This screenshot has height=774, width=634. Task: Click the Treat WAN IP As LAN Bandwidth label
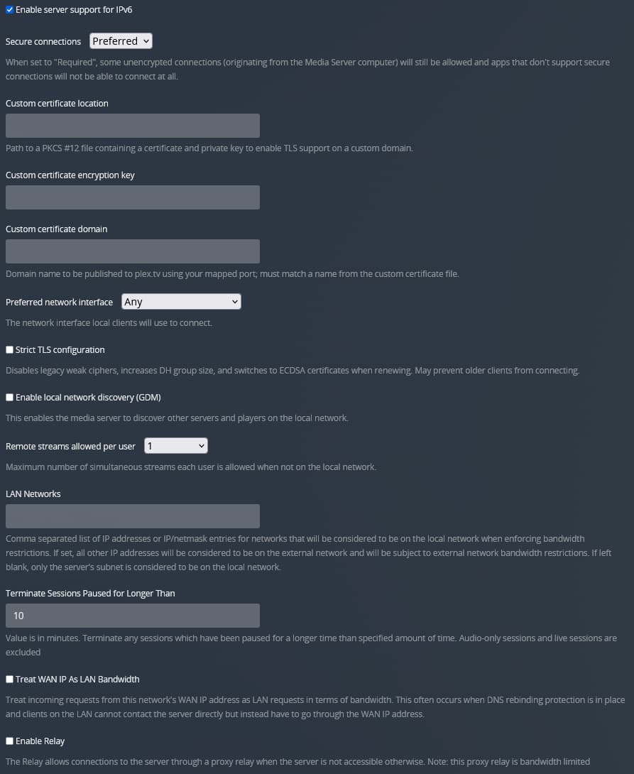point(77,680)
